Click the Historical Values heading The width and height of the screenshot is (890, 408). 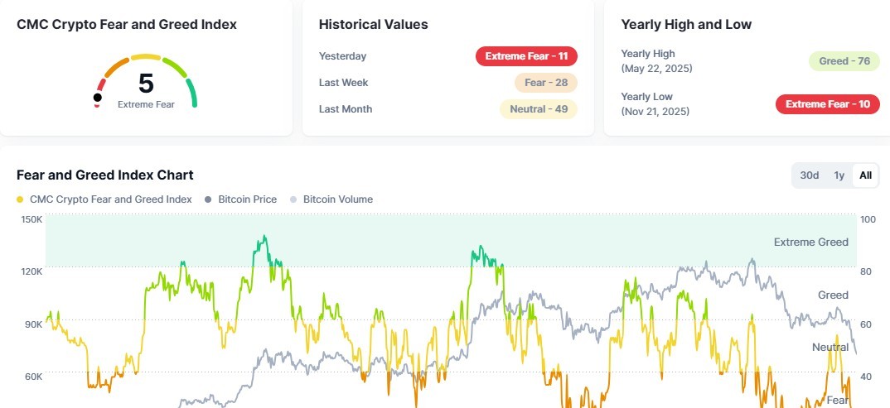(374, 25)
